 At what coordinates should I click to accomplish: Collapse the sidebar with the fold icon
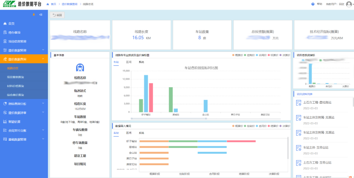pos(41,15)
